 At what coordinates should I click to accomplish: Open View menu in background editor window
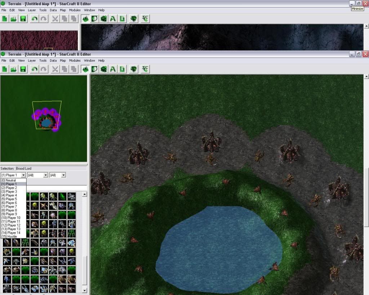pos(21,10)
